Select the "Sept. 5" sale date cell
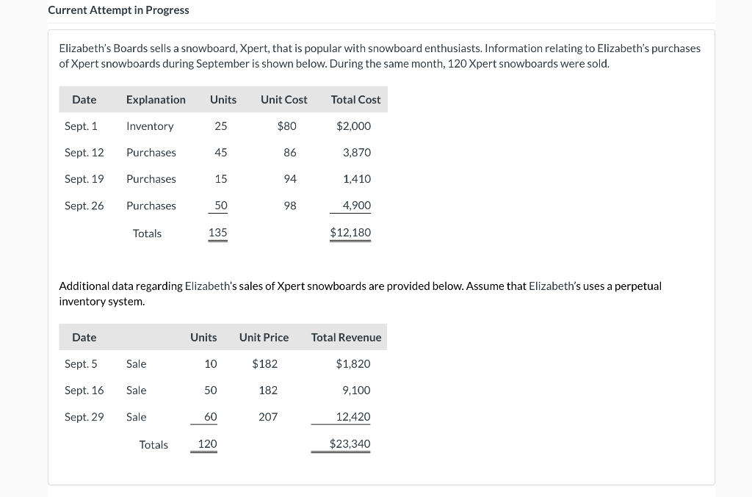752x497 pixels. pyautogui.click(x=81, y=364)
